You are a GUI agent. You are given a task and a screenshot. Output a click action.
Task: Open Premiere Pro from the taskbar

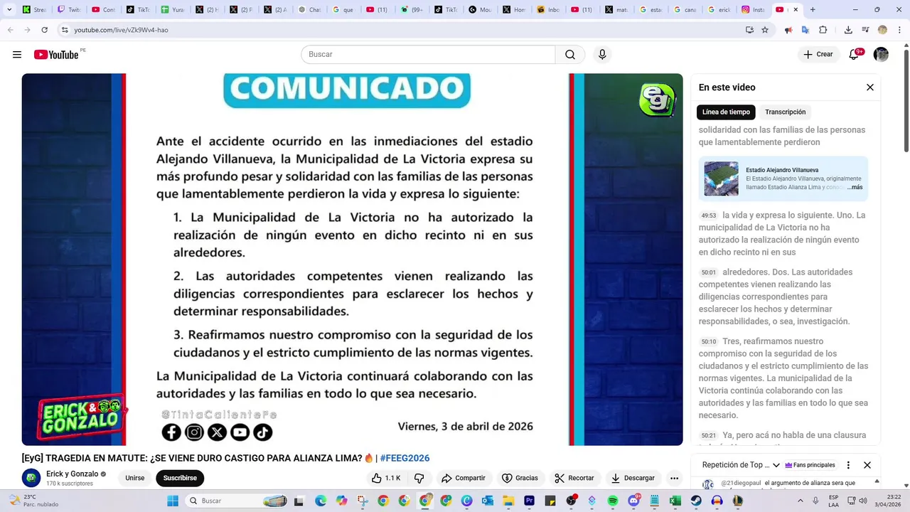coord(529,501)
